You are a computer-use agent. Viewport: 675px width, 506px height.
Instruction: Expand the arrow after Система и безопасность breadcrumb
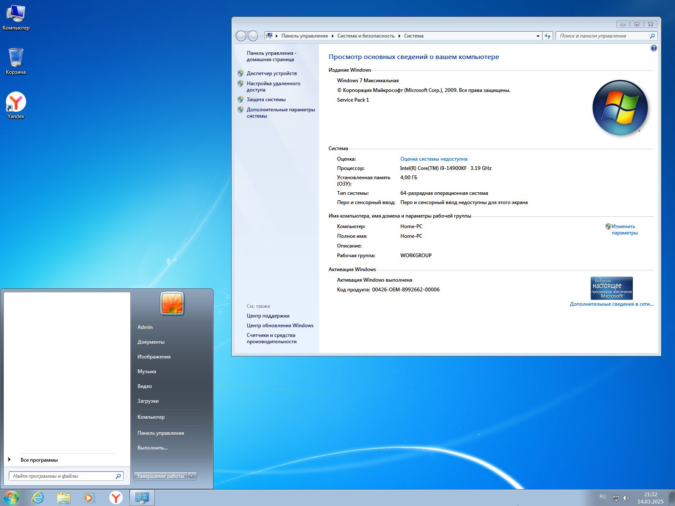399,36
